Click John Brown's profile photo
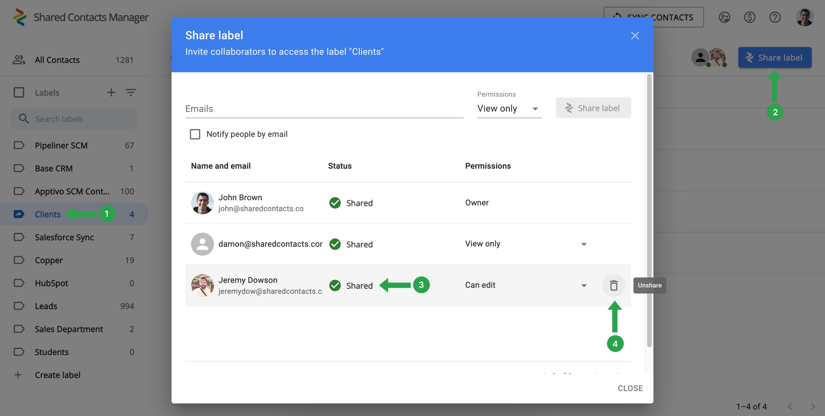825x416 pixels. (202, 203)
